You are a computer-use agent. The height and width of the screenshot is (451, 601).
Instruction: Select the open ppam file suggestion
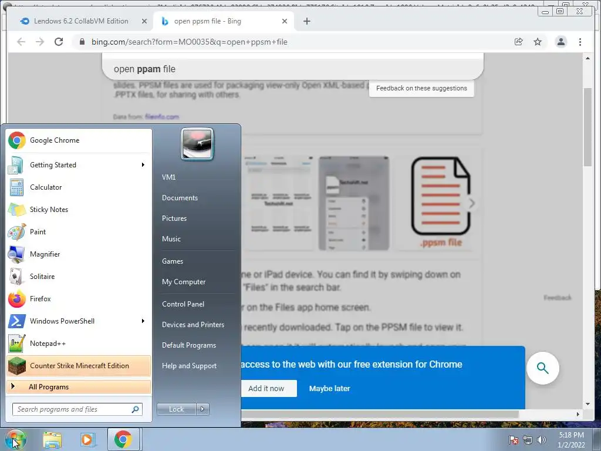coord(293,69)
